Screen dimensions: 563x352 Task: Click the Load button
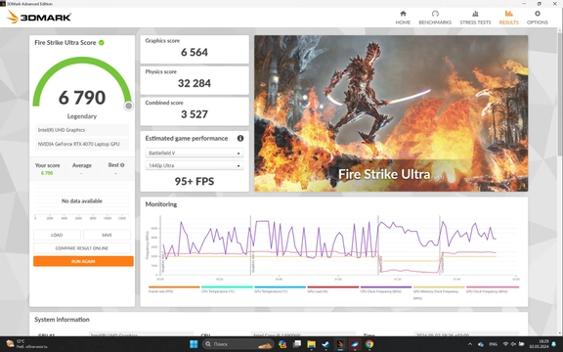[x=57, y=235]
